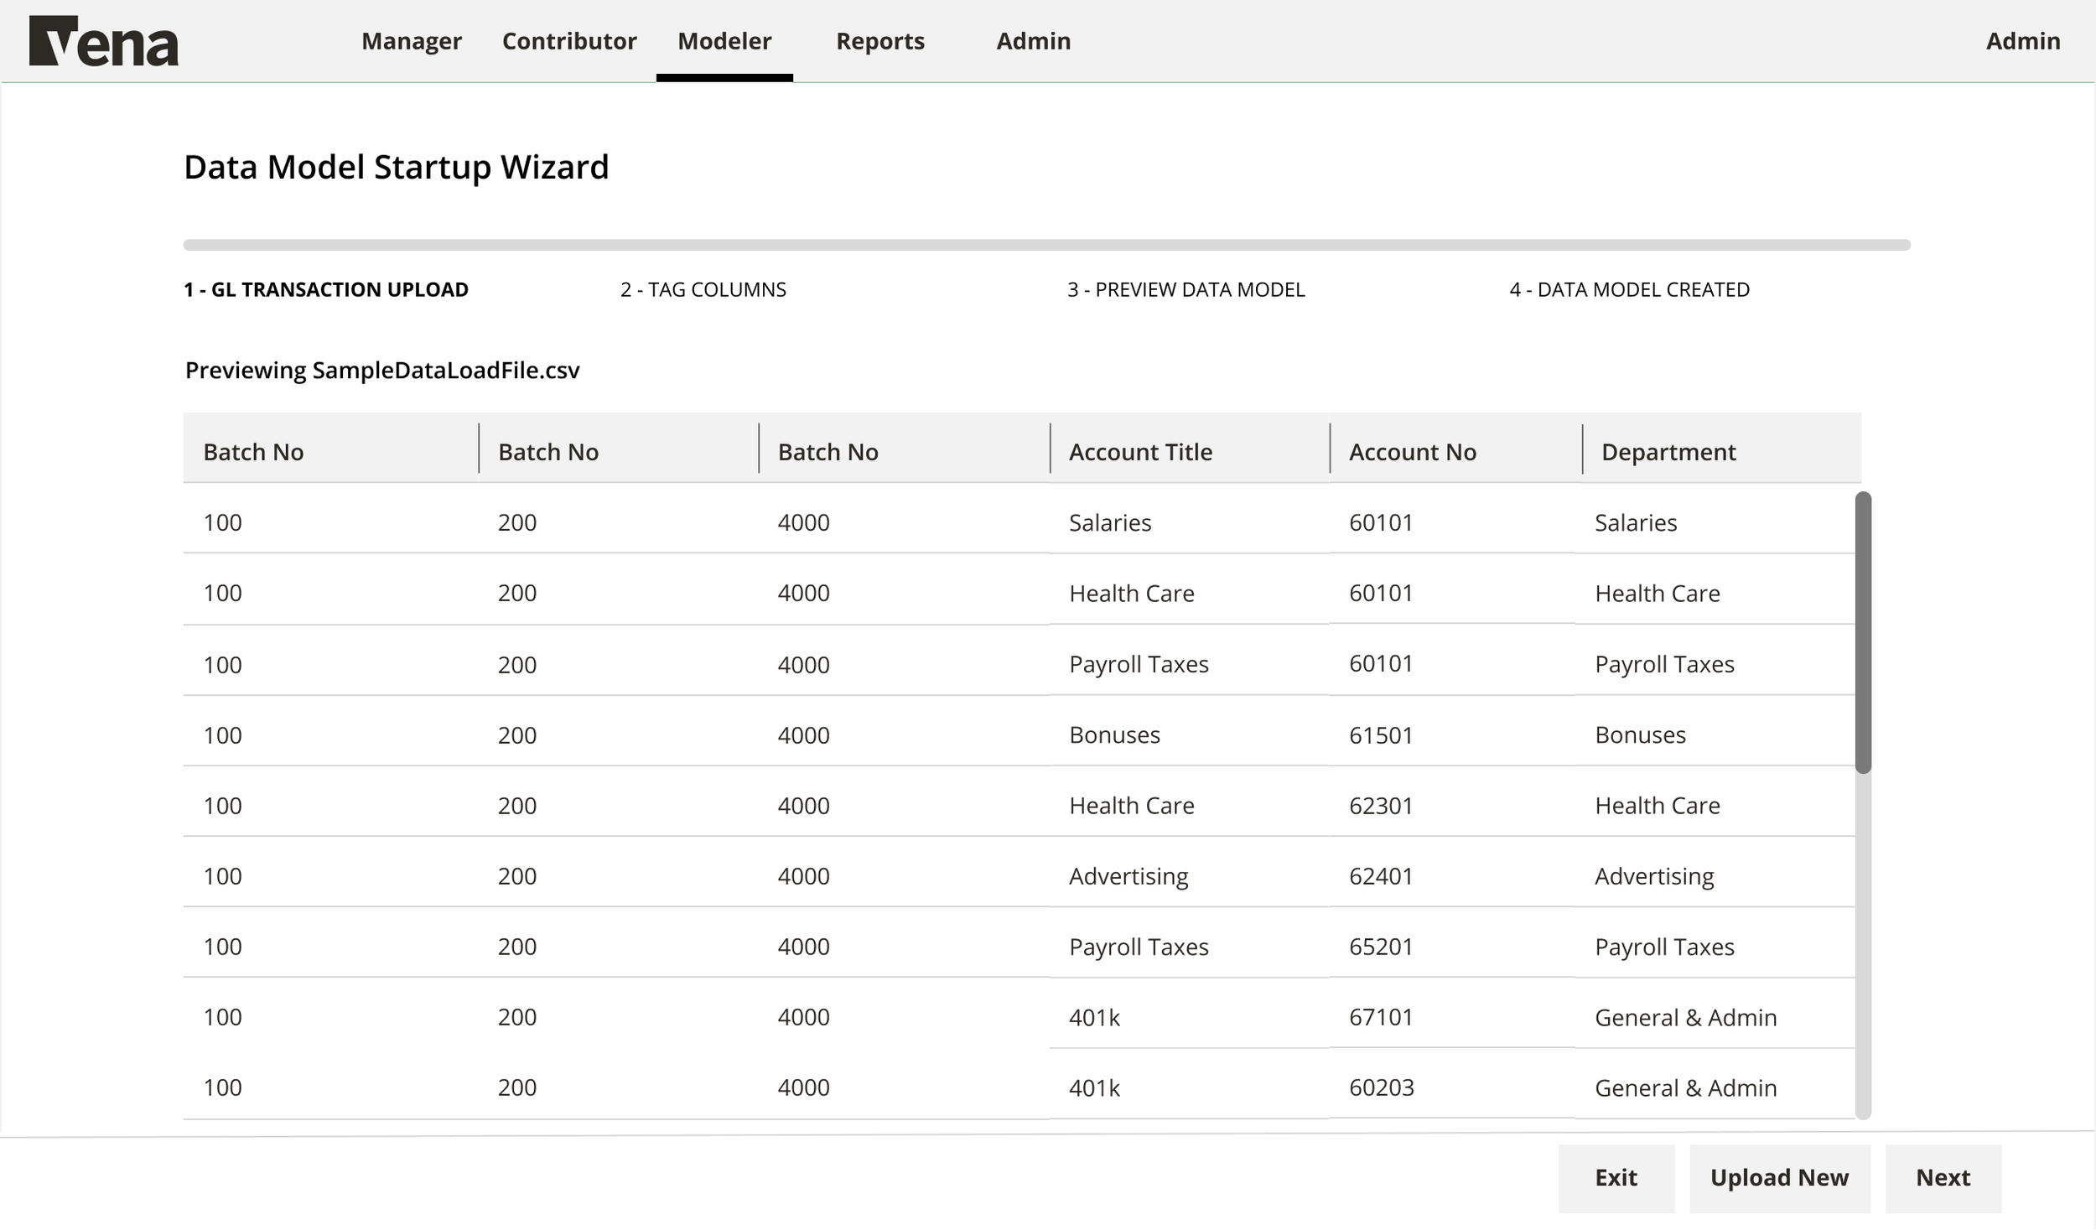Click the wizard progress bar
The height and width of the screenshot is (1230, 2096).
point(1046,244)
